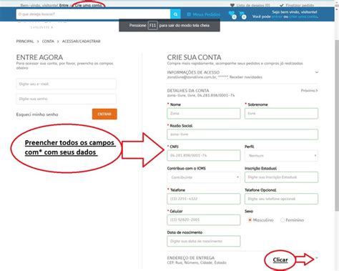This screenshot has width=339, height=271.
Task: Click the Telefone input field
Action: click(x=204, y=199)
